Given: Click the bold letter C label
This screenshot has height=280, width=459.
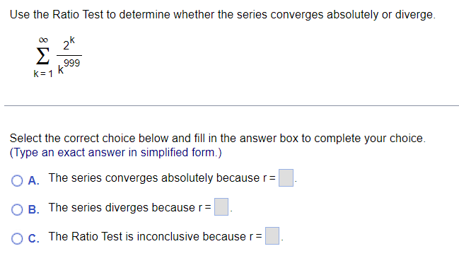Looking at the screenshot, I should (34, 238).
